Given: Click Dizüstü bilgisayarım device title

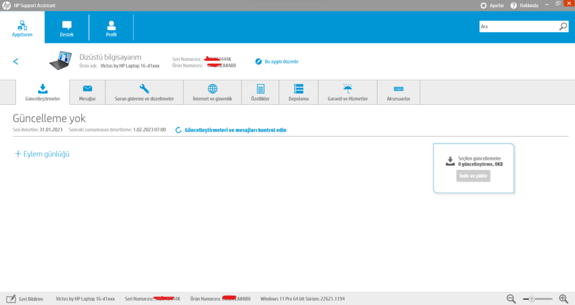Looking at the screenshot, I should [x=111, y=58].
